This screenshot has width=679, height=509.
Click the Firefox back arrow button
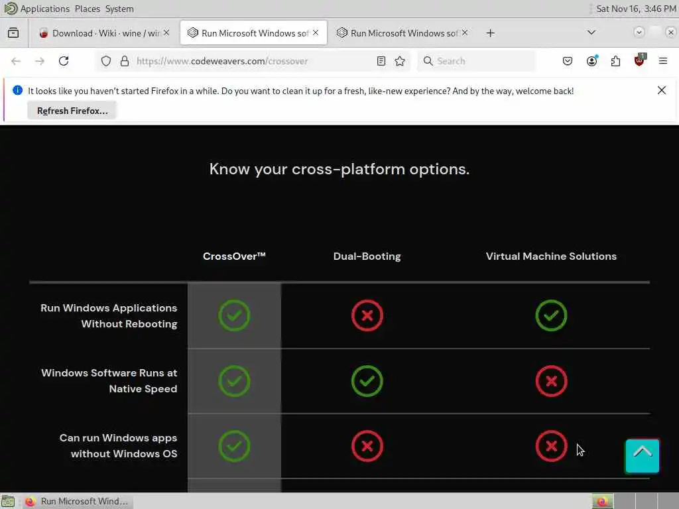tap(16, 61)
